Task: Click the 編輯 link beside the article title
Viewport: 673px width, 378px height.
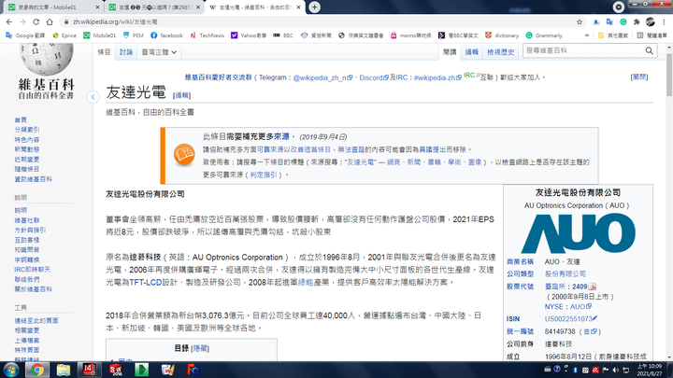Action: click(182, 95)
